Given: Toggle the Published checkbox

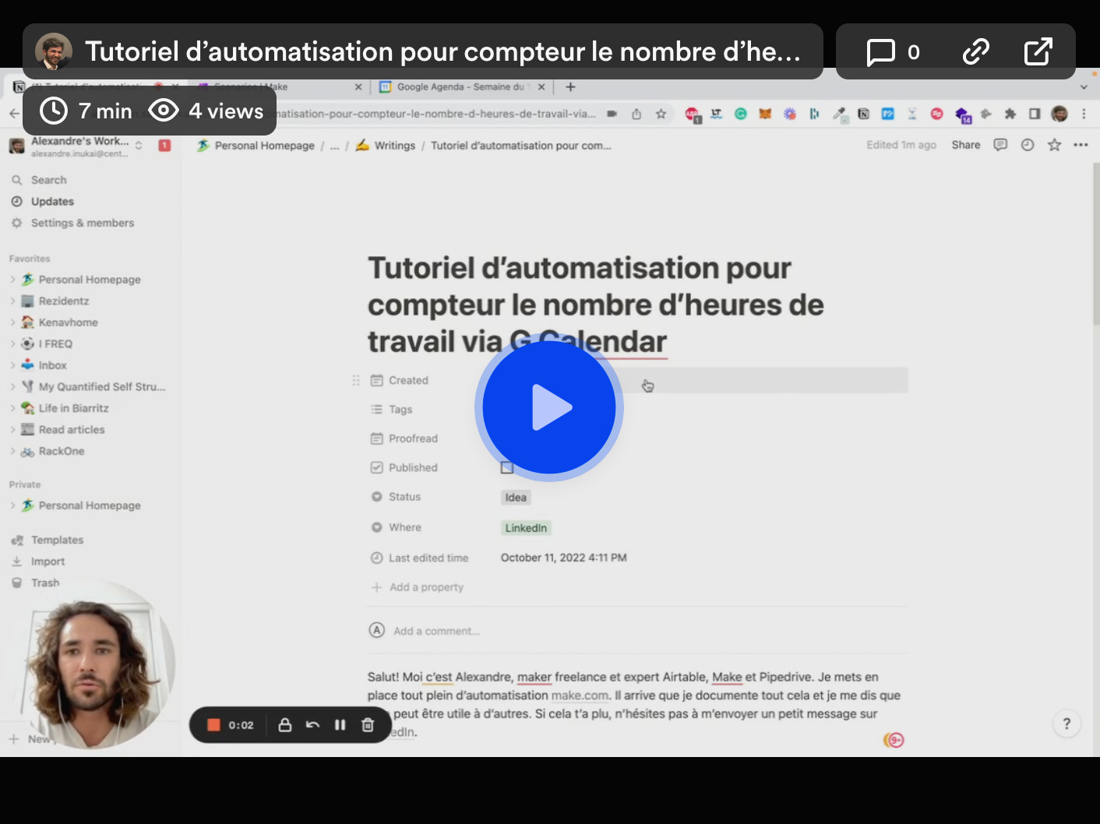Looking at the screenshot, I should click(507, 468).
